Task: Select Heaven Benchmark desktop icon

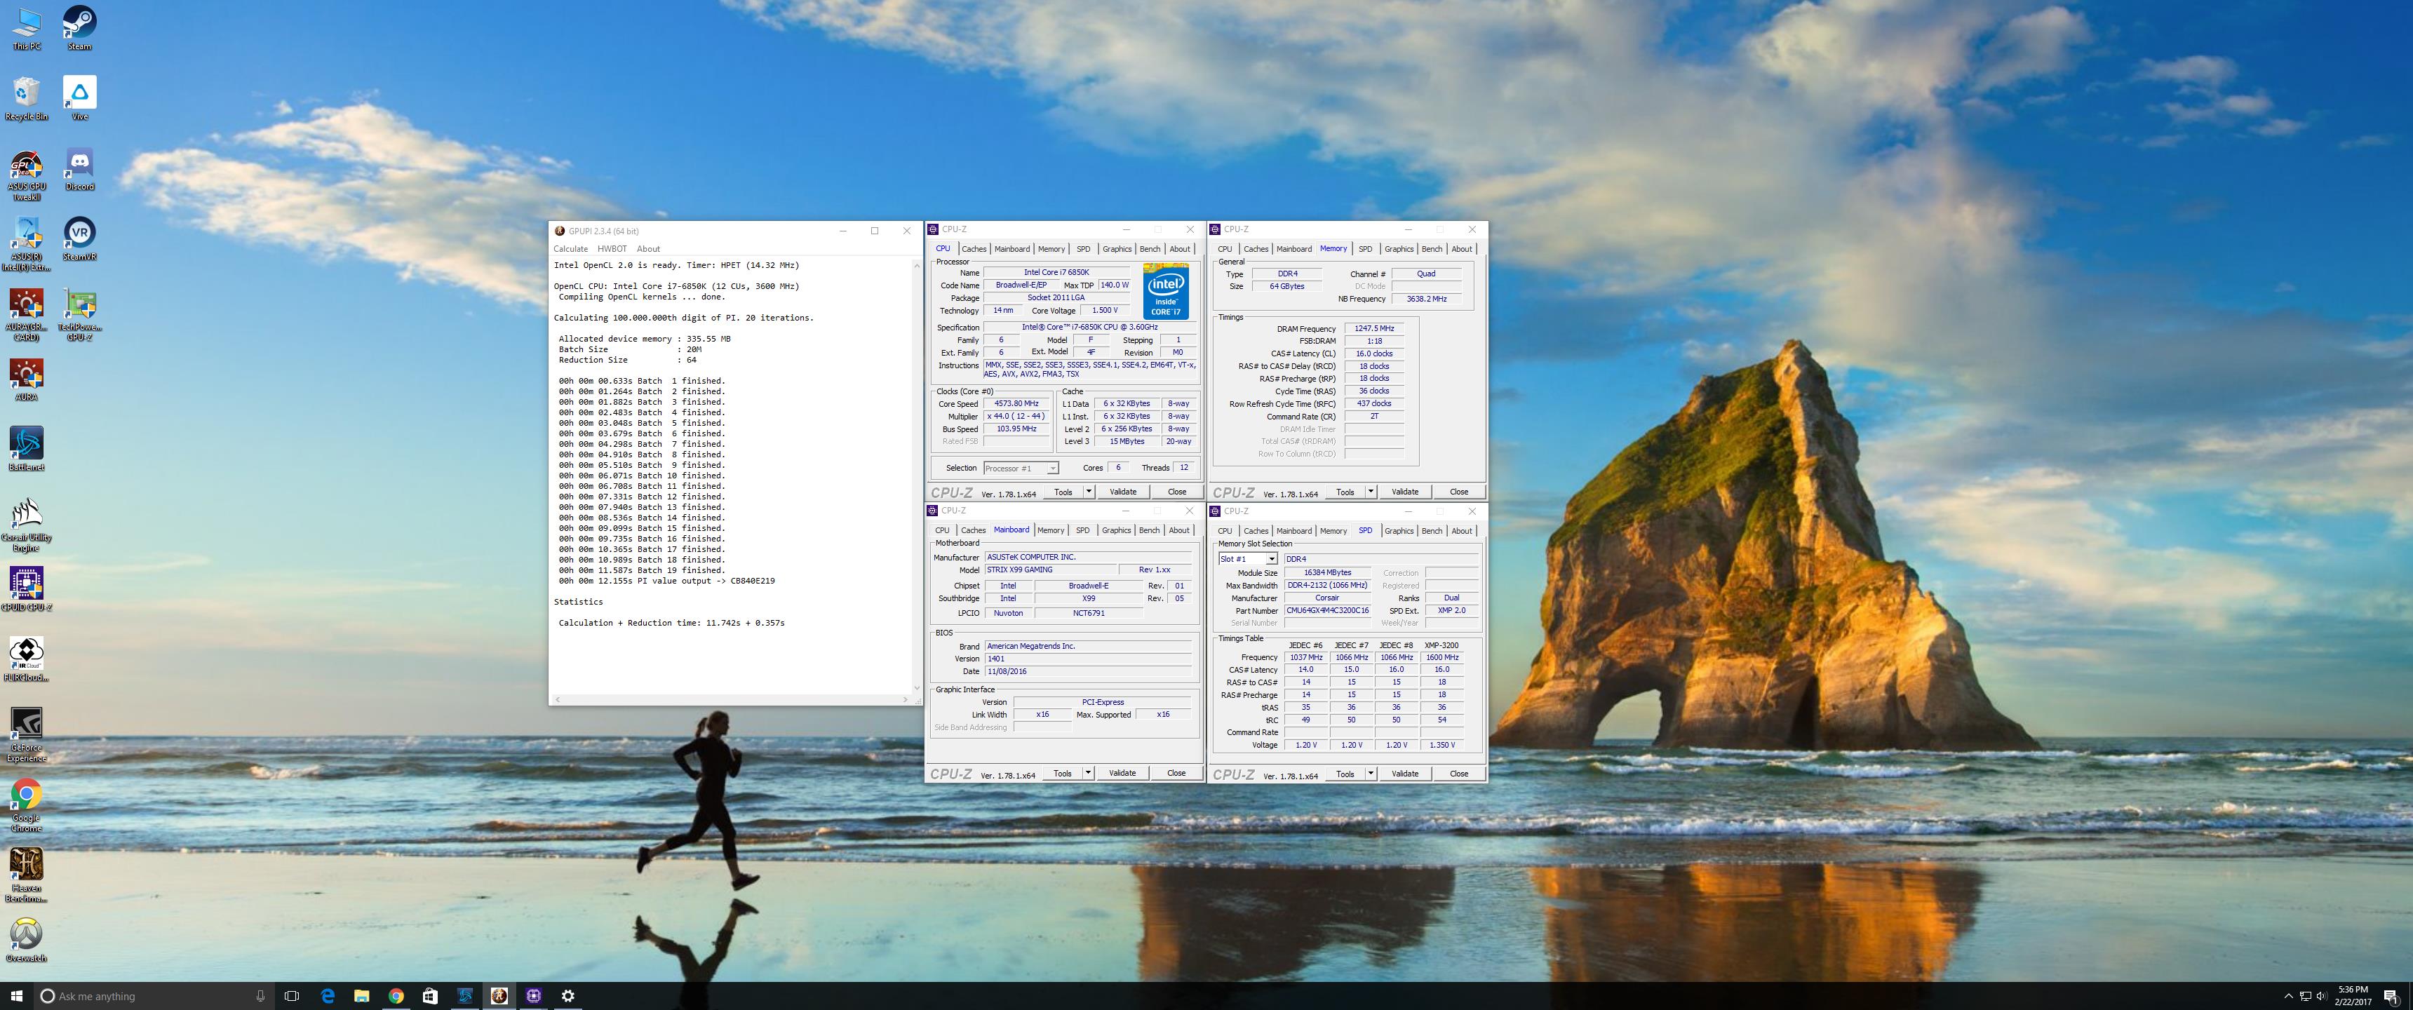Action: point(26,875)
